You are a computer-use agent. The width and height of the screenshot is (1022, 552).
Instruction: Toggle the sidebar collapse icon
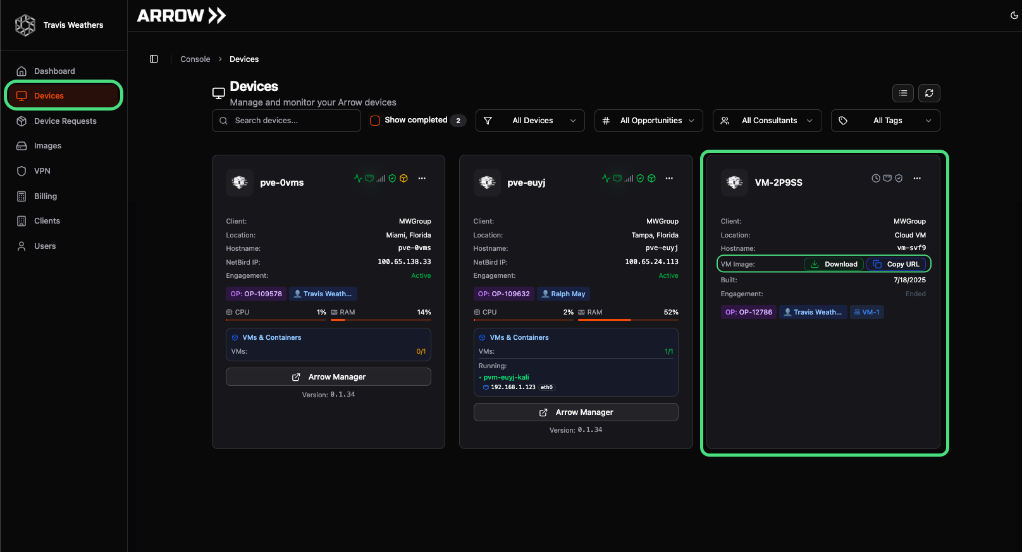154,59
